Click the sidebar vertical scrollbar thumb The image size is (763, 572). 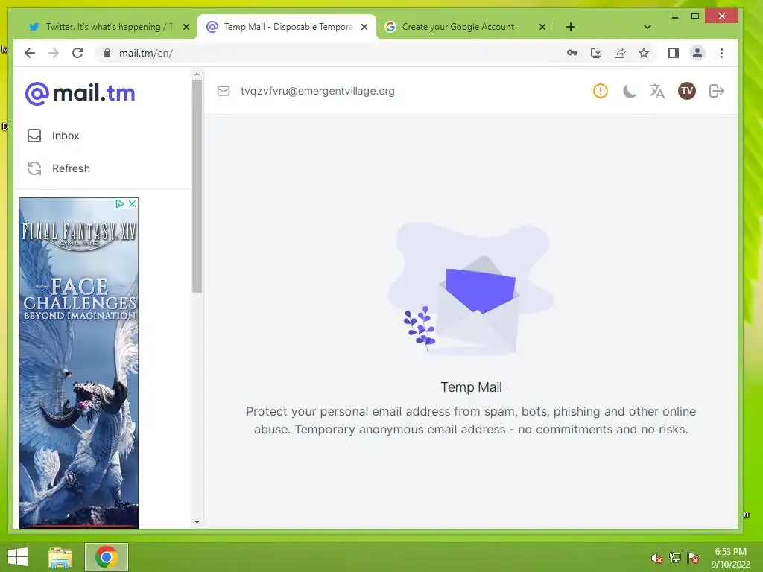(197, 185)
